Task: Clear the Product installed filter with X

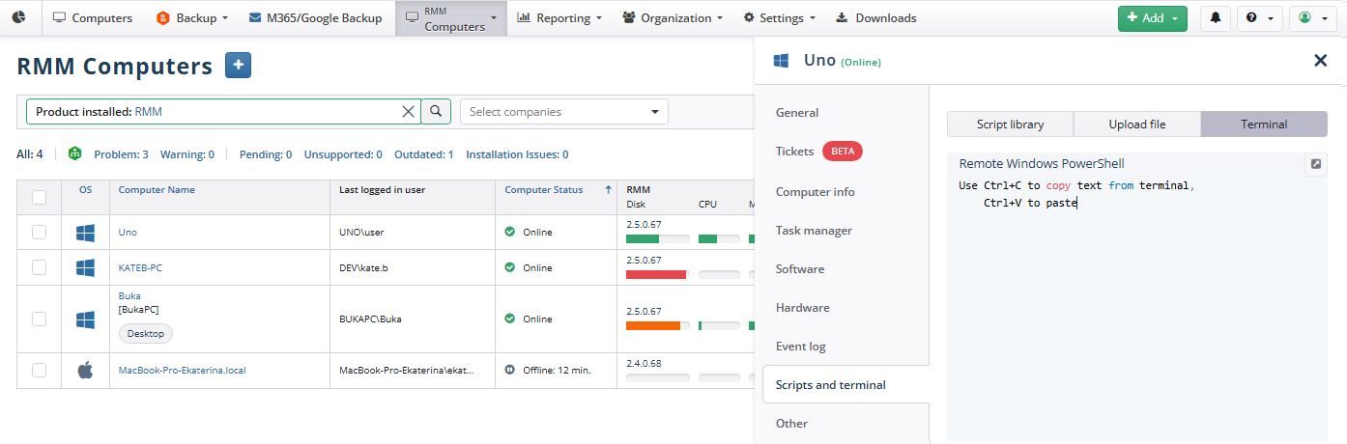Action: pos(408,112)
